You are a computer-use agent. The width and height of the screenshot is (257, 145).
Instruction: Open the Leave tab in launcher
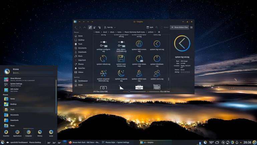coord(51,133)
